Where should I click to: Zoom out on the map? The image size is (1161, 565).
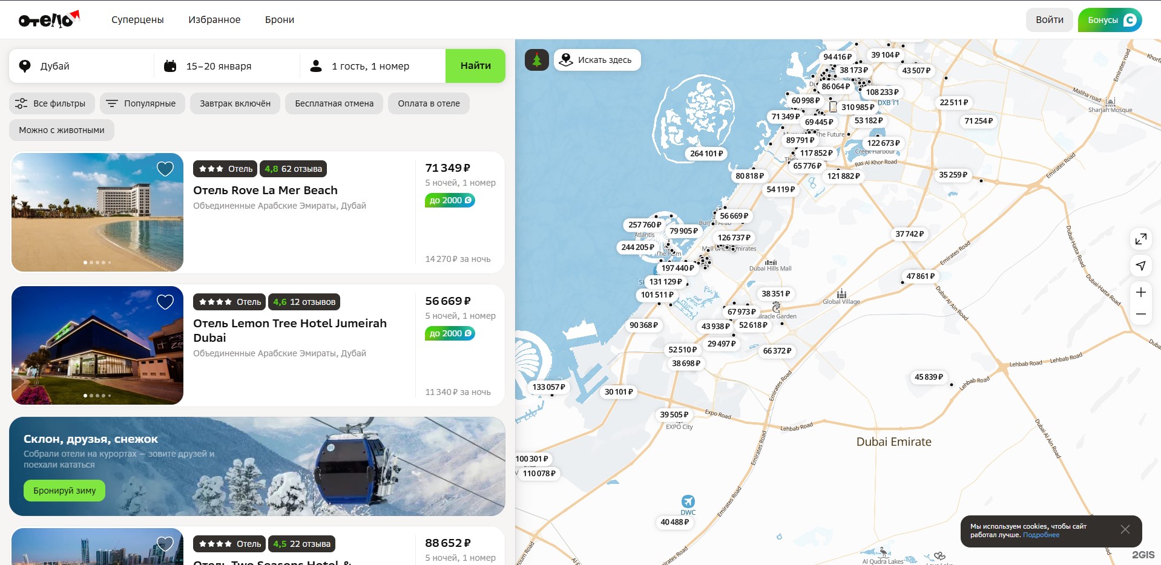[1140, 314]
